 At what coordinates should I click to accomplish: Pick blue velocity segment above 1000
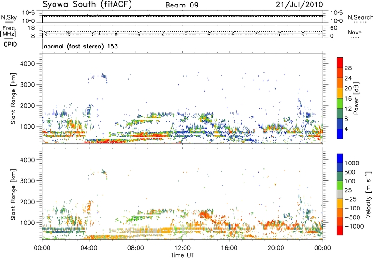[340, 158]
